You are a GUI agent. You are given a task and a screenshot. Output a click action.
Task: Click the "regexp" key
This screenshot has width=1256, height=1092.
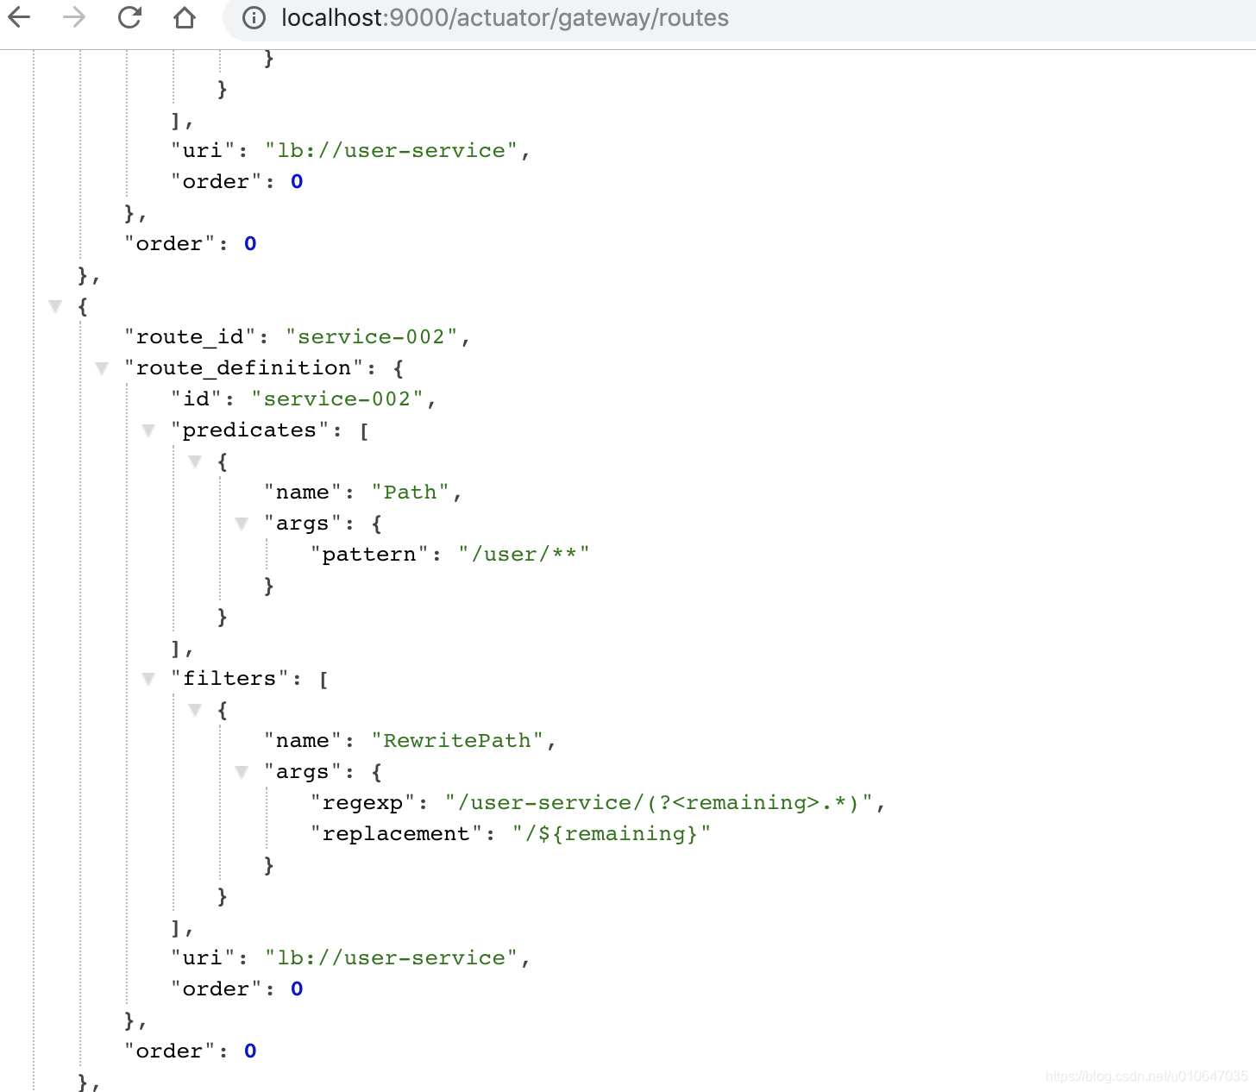tap(362, 803)
